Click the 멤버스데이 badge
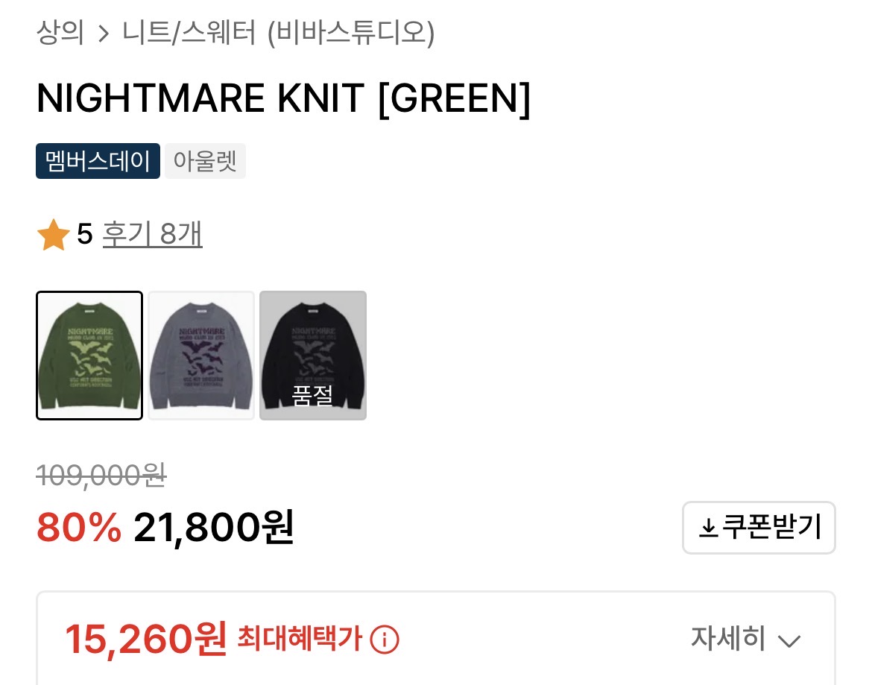 coord(98,161)
